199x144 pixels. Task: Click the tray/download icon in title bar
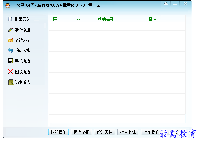click(x=166, y=4)
